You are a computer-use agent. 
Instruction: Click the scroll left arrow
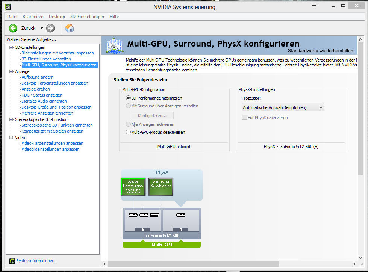pos(104,264)
